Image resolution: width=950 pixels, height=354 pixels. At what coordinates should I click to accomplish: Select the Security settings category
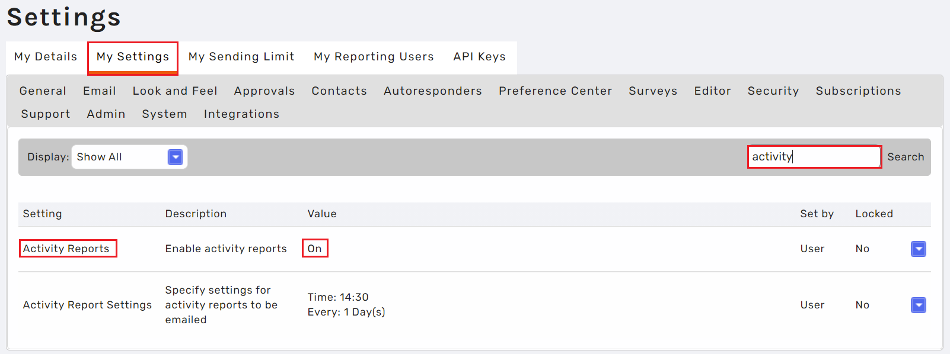pos(773,91)
